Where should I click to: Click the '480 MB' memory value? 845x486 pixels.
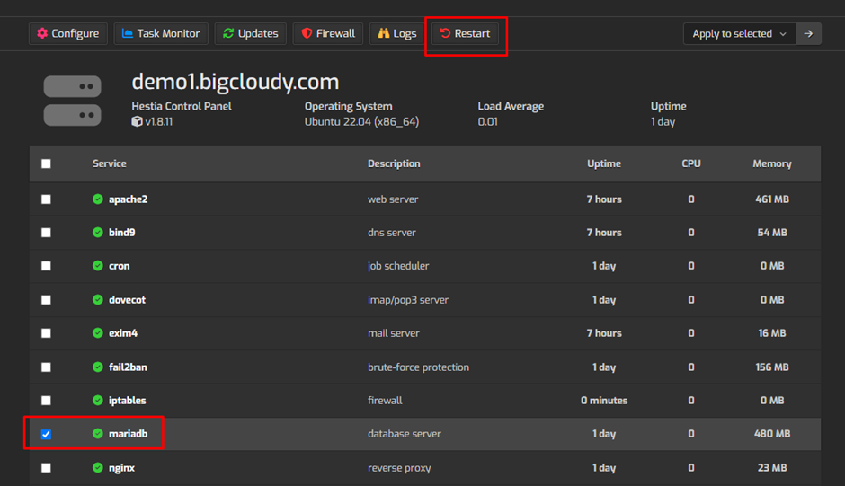click(772, 434)
